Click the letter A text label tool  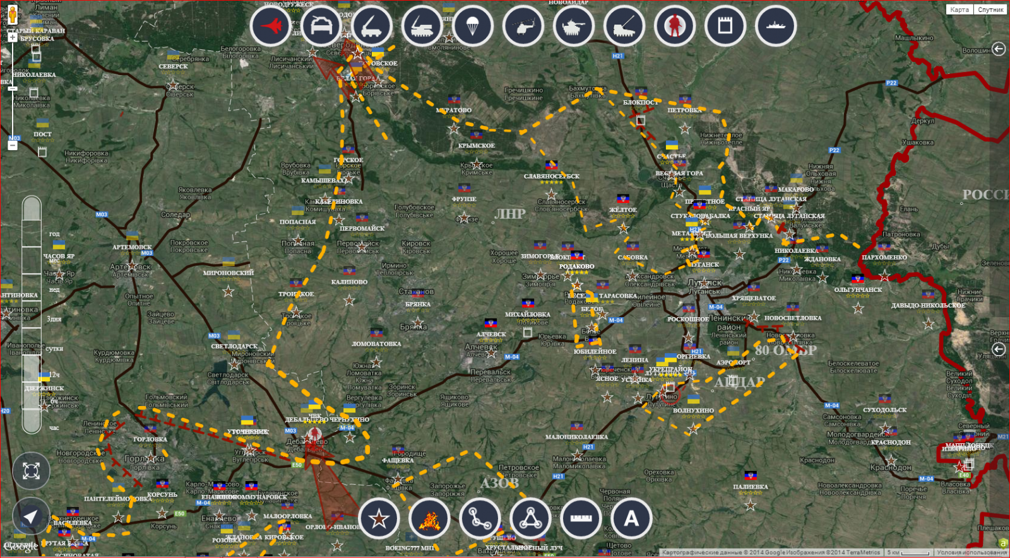pyautogui.click(x=631, y=519)
